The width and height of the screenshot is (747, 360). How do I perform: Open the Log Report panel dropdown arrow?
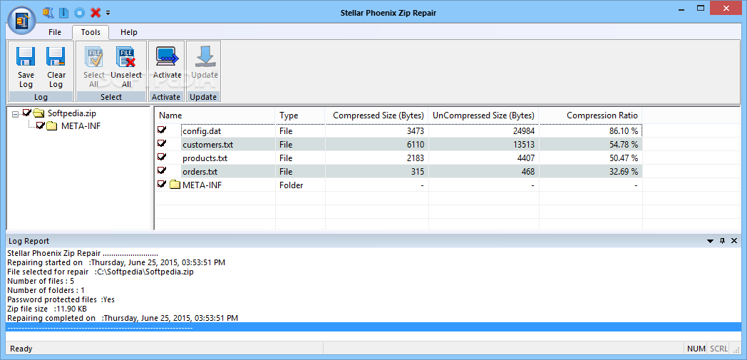click(x=710, y=241)
